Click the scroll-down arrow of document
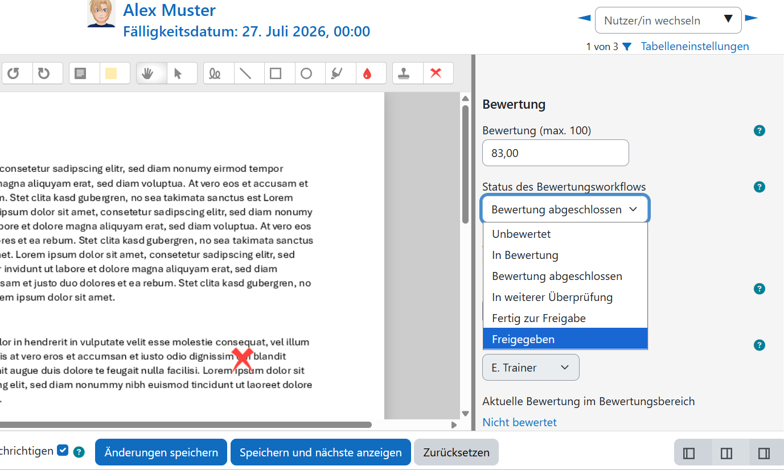This screenshot has width=784, height=470. tap(465, 414)
